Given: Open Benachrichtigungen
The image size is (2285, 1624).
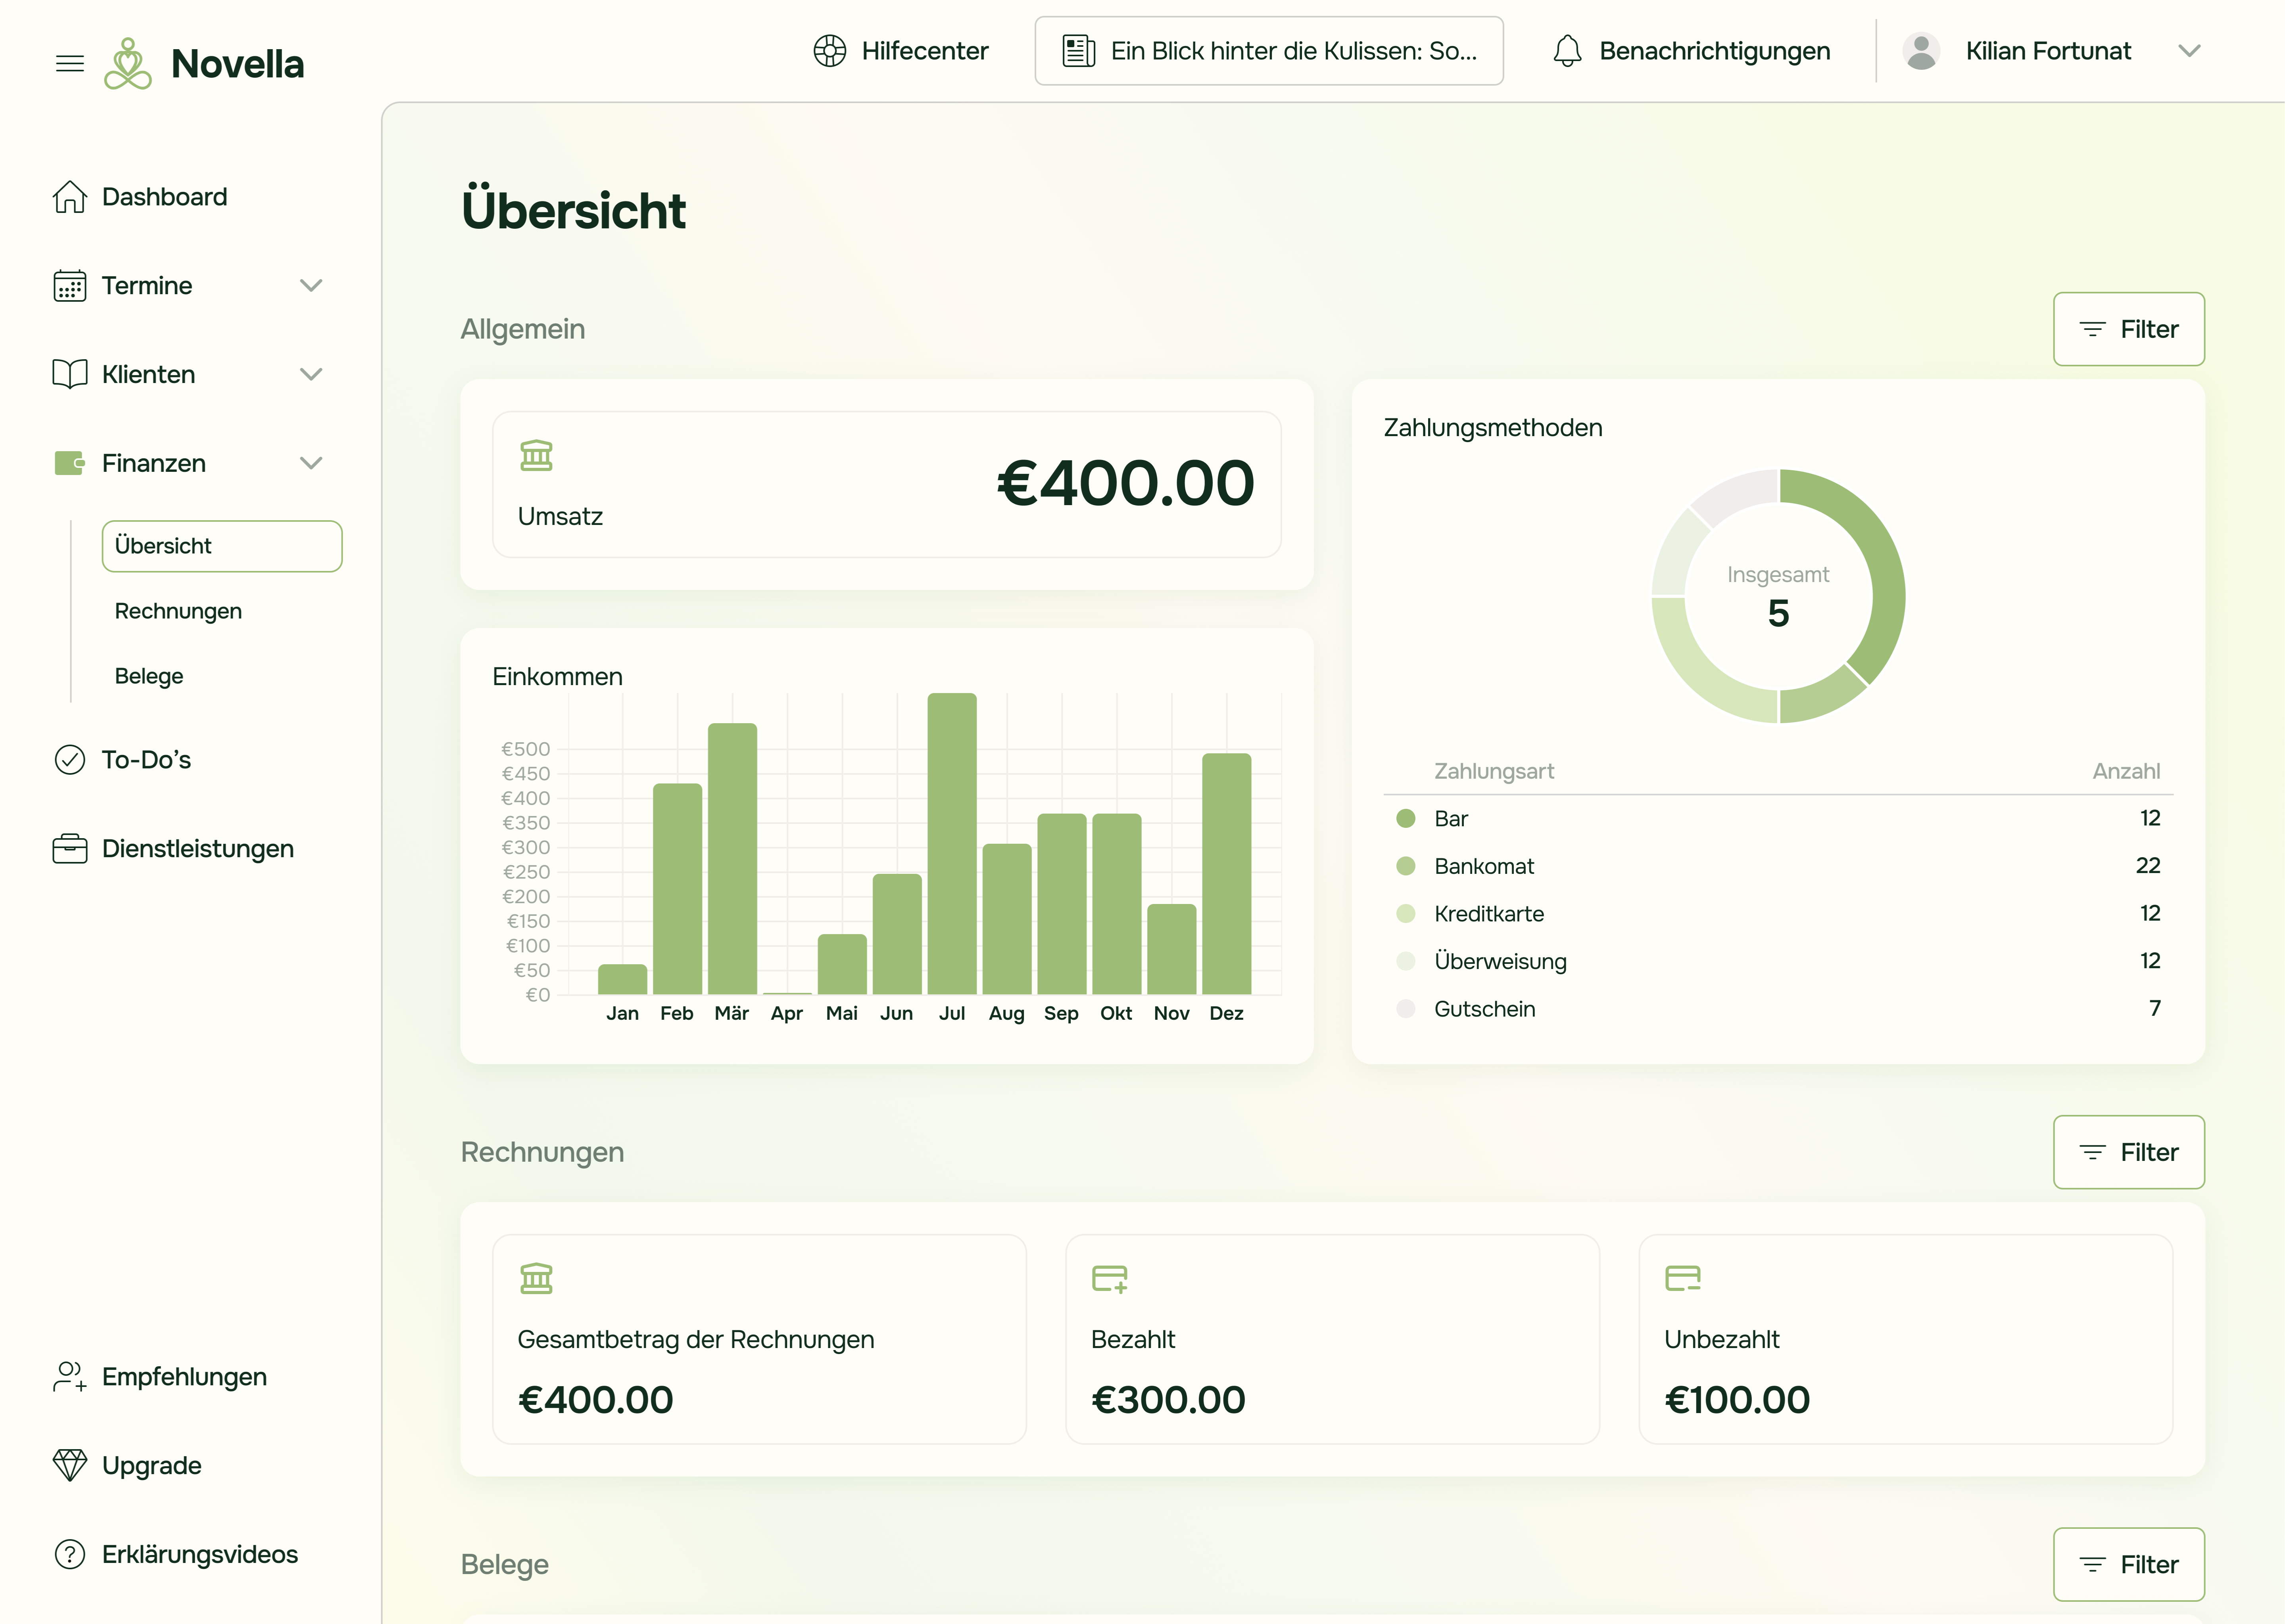Looking at the screenshot, I should coord(1692,51).
